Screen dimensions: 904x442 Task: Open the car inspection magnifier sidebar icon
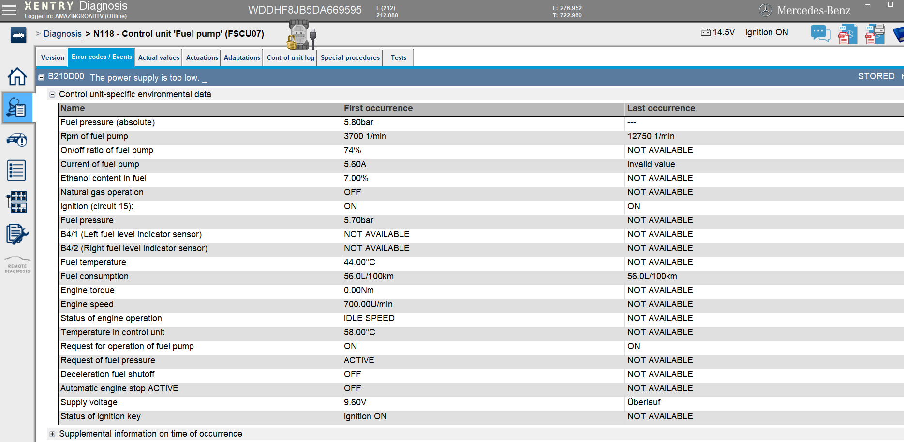(x=17, y=140)
